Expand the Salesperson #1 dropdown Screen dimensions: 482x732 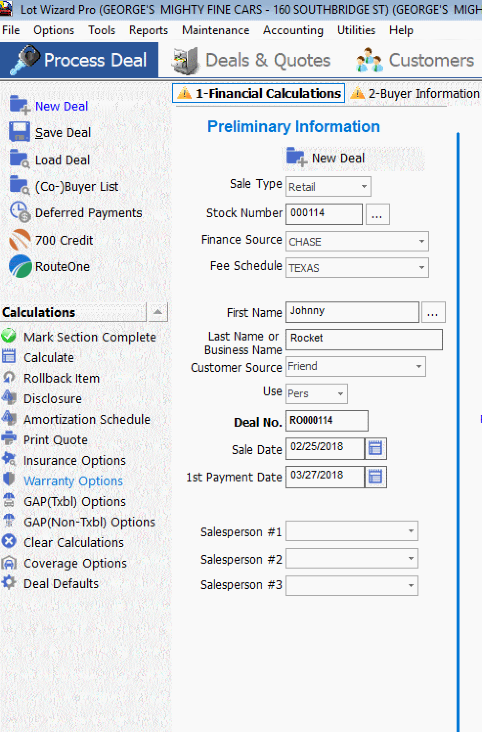pyautogui.click(x=411, y=531)
